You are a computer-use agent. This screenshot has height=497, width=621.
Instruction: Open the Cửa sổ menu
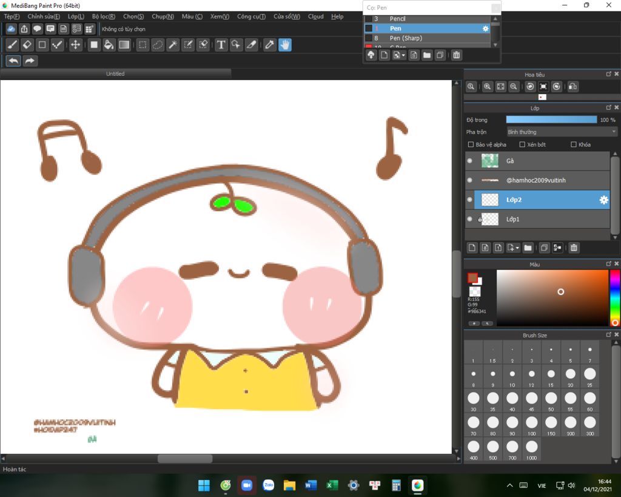[287, 16]
